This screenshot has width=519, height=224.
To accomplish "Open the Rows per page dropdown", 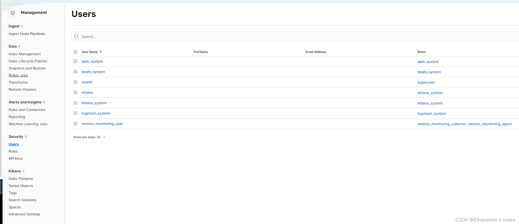I will 89,137.
